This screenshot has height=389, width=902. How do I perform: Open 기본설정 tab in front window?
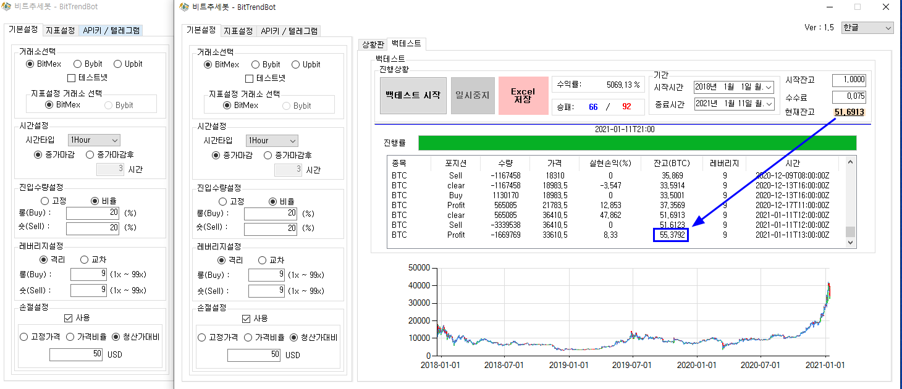click(x=201, y=30)
